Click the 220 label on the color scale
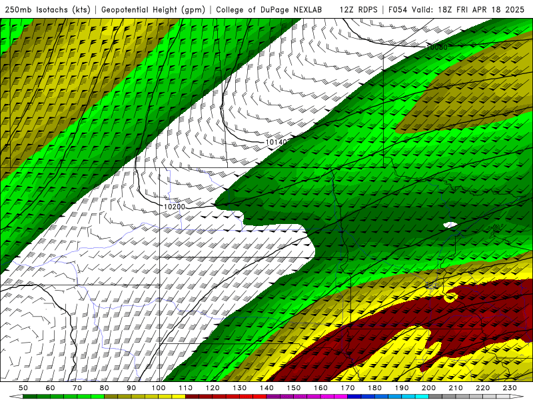 [x=482, y=388]
